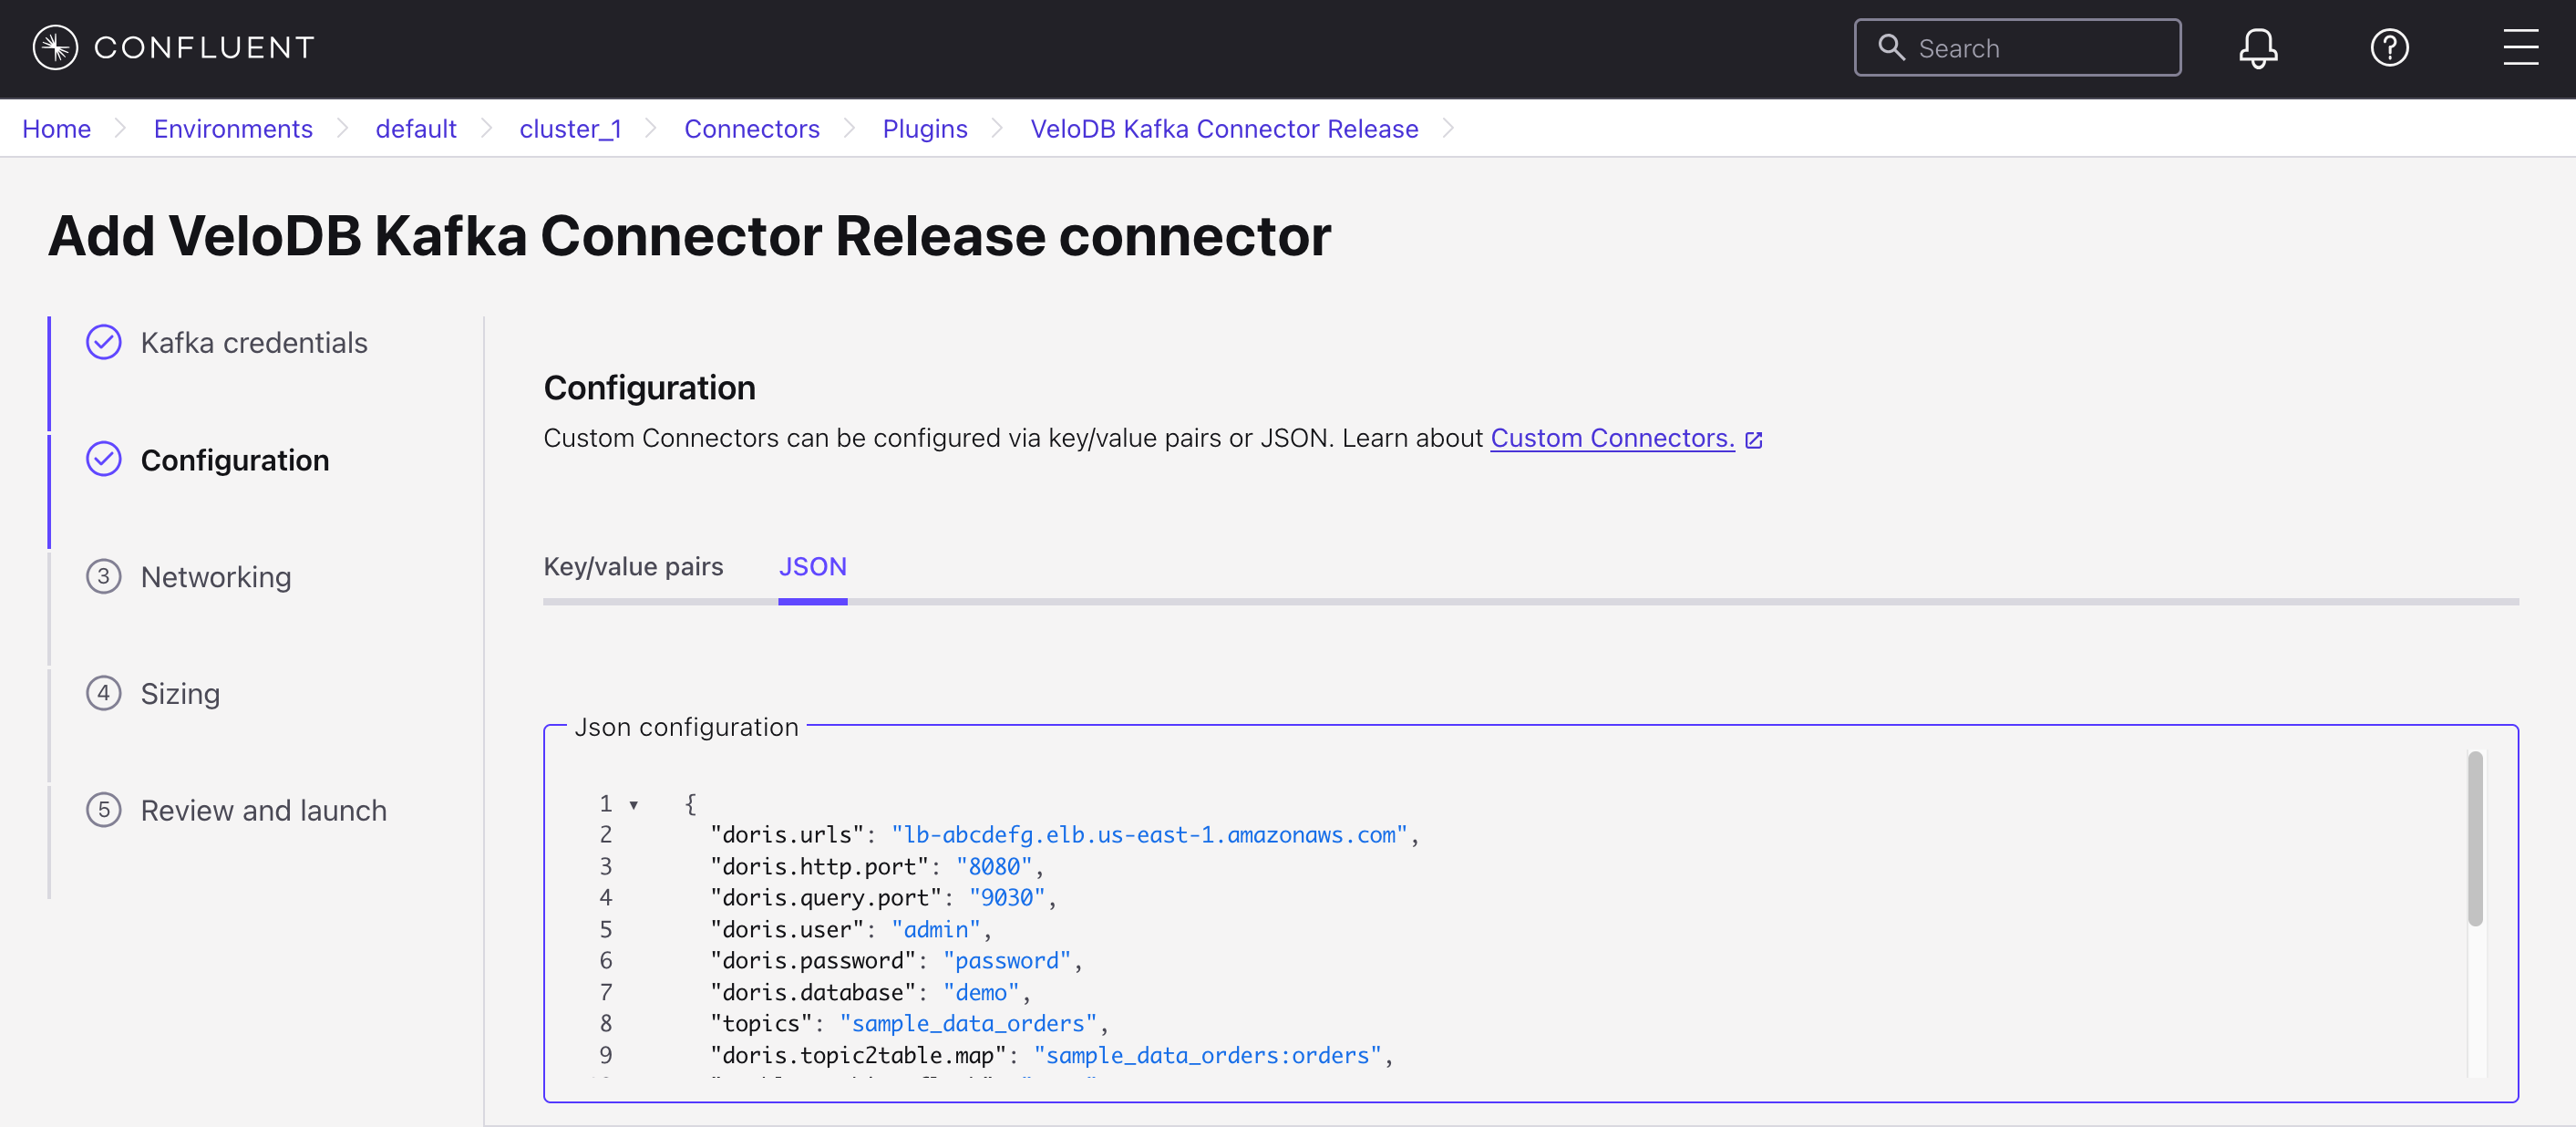Navigate to cluster_1 in the breadcrumb
Image resolution: width=2576 pixels, height=1127 pixels.
tap(570, 129)
